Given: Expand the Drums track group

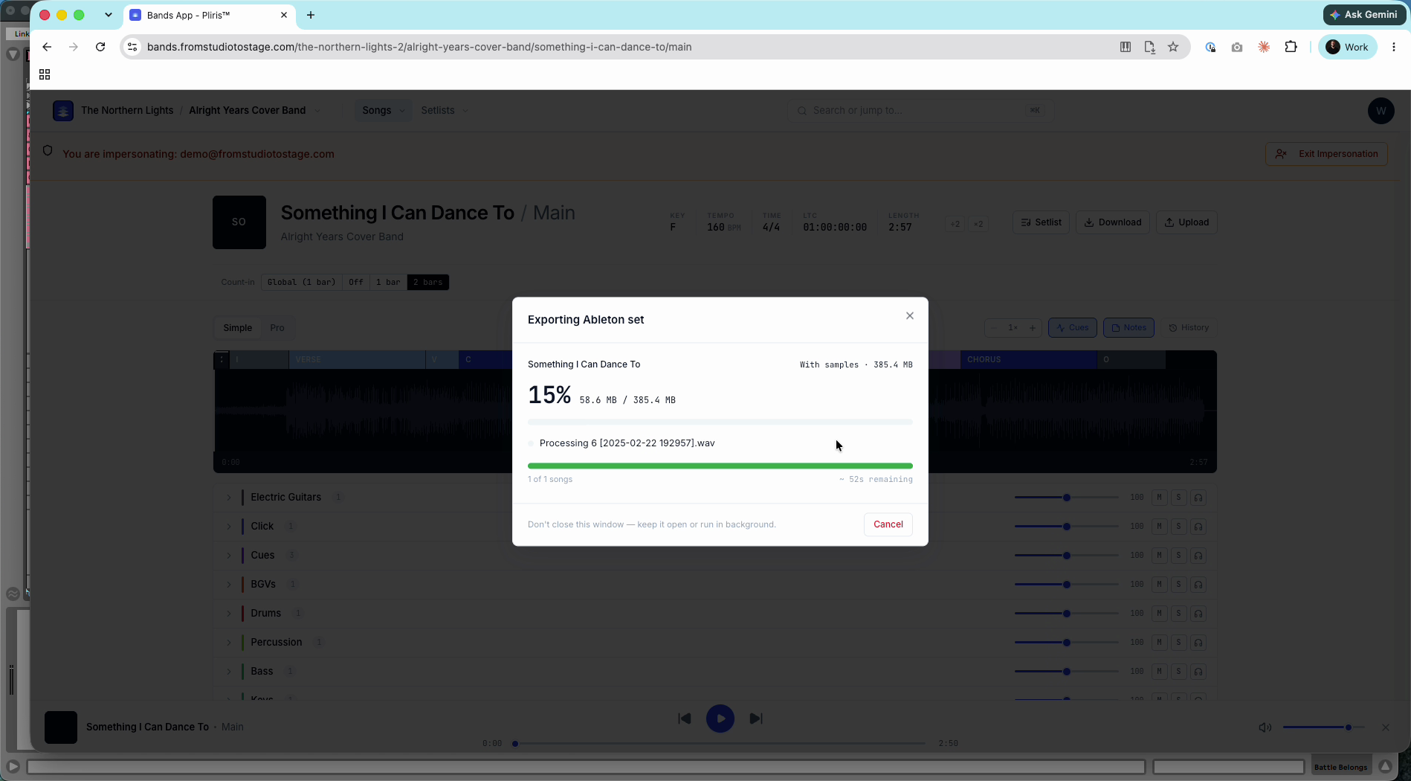Looking at the screenshot, I should pos(229,614).
